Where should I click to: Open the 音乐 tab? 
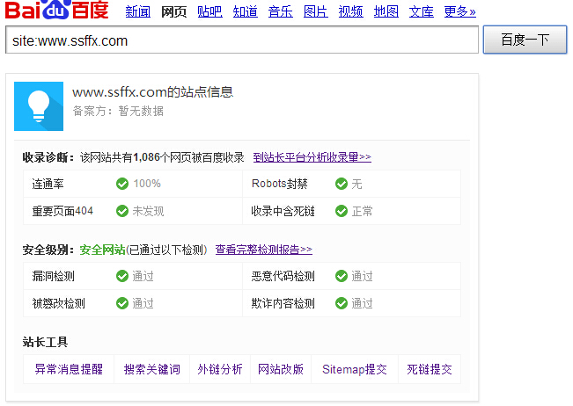coord(280,11)
